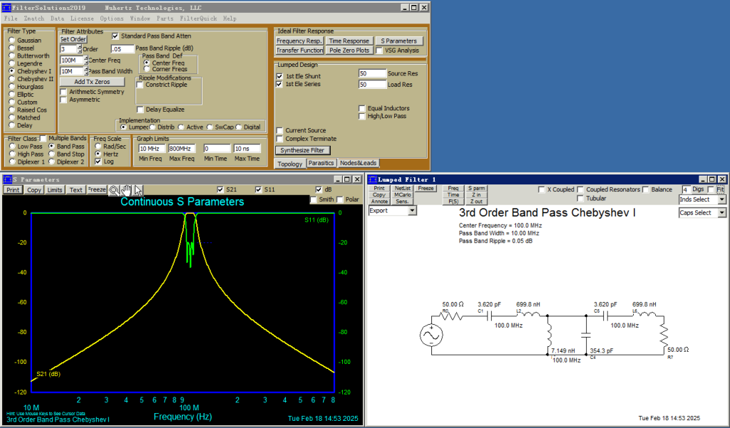
Task: Pick the Chebyshev II filter type
Action: (12, 79)
